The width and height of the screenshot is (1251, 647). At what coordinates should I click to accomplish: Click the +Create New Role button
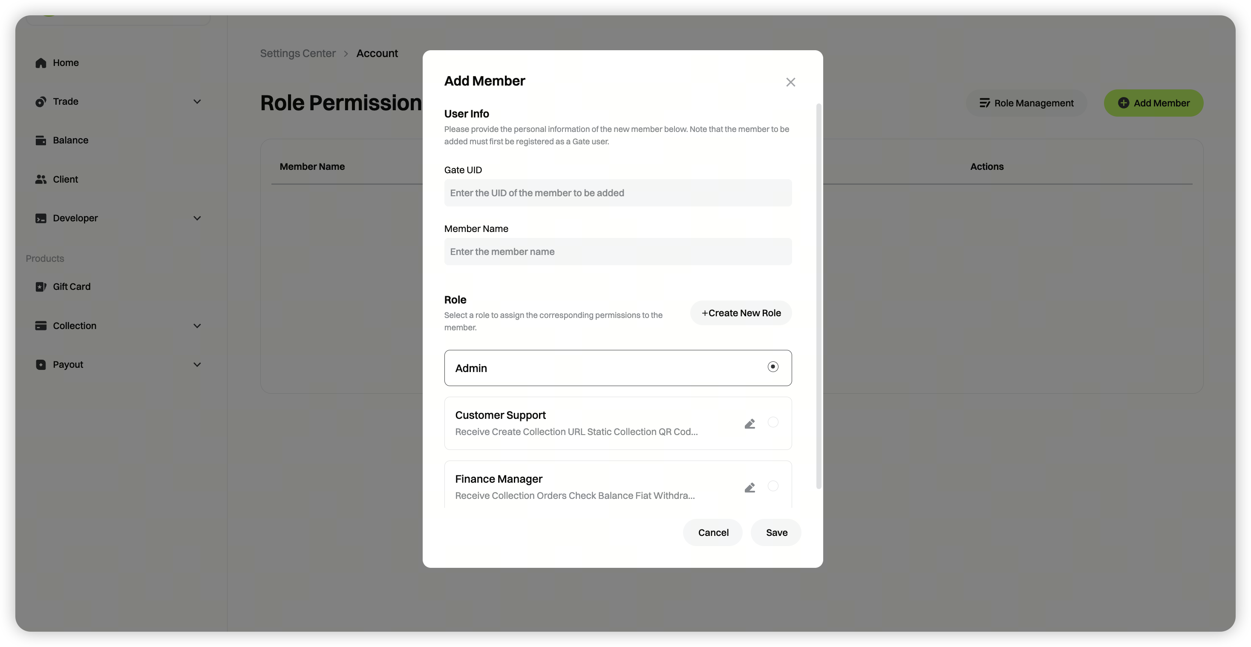pyautogui.click(x=741, y=313)
